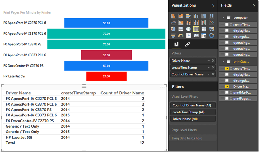
Task: Open the createTimeStamp value dropdown arrow
Action: click(x=209, y=68)
